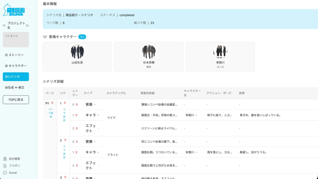Screen dimensions: 318x179
Task: Click the 会社概要 people icon
Action: pyautogui.click(x=5, y=158)
